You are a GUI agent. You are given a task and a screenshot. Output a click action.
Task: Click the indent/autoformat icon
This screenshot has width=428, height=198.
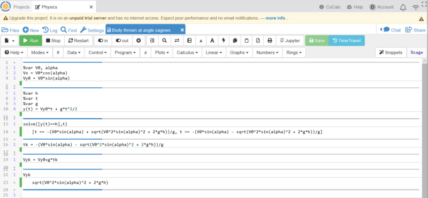coord(152,41)
